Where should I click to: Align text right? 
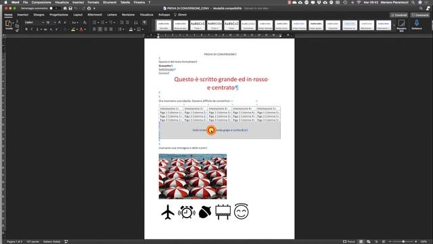[106, 29]
